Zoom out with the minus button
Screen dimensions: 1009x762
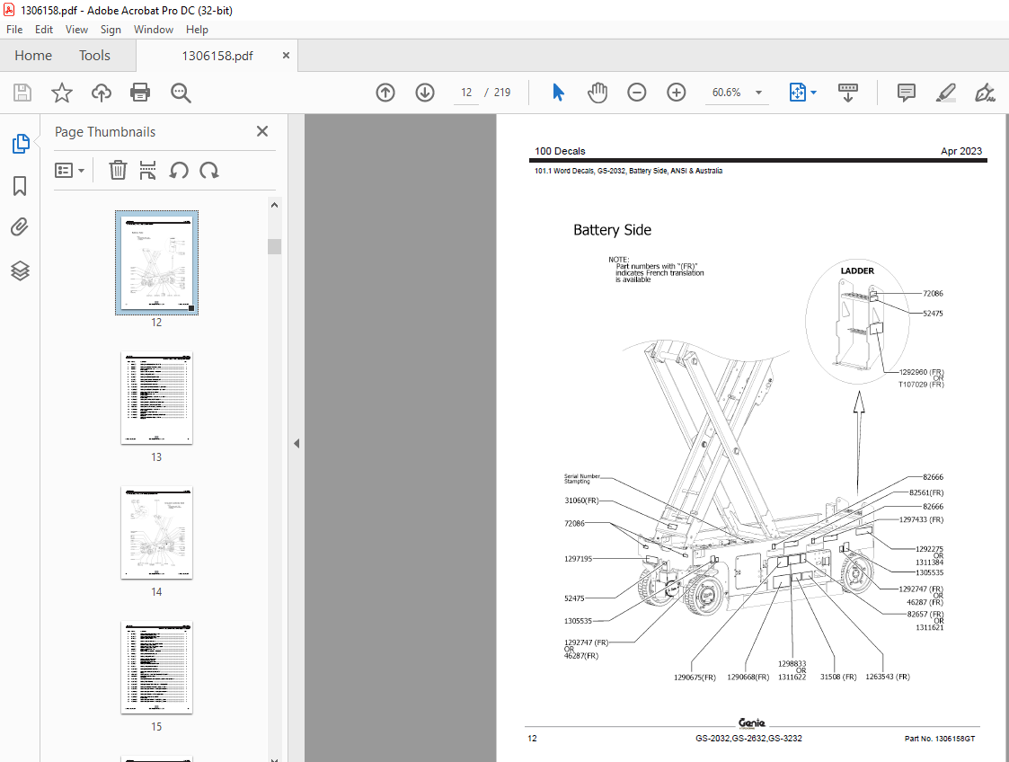pyautogui.click(x=636, y=93)
